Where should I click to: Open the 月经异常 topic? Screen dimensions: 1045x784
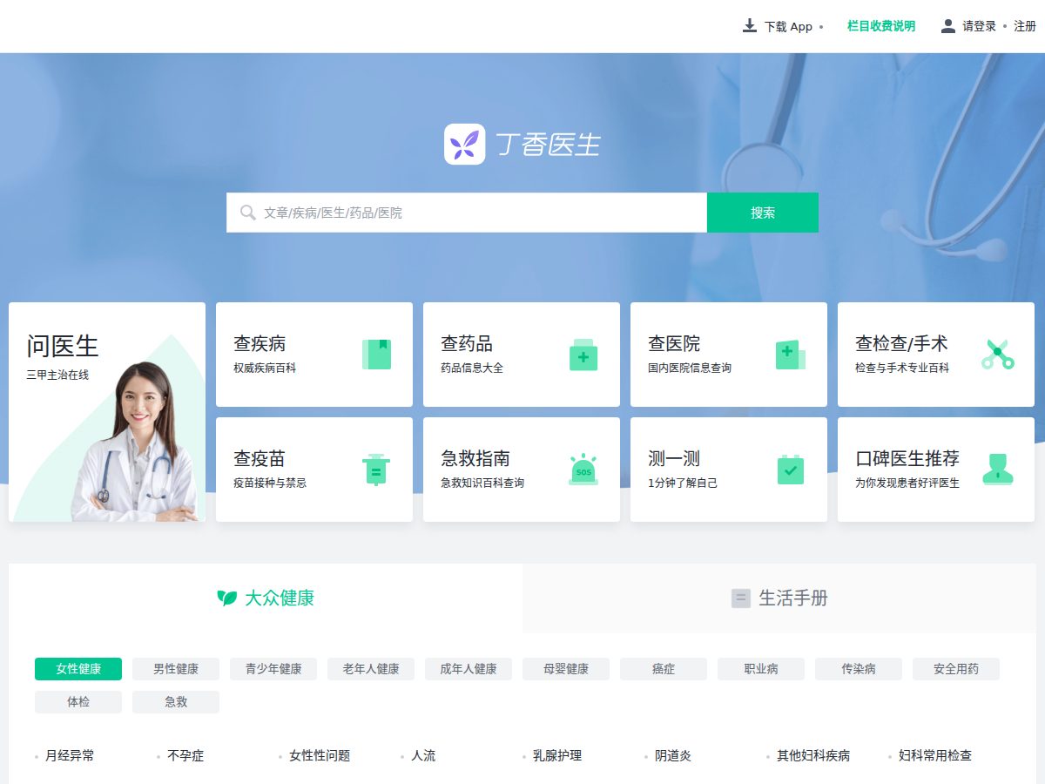[x=70, y=756]
